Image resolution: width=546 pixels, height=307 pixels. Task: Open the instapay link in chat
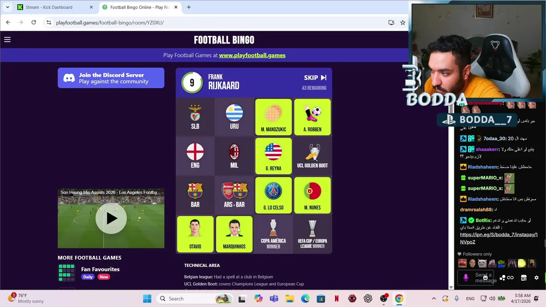(x=499, y=238)
